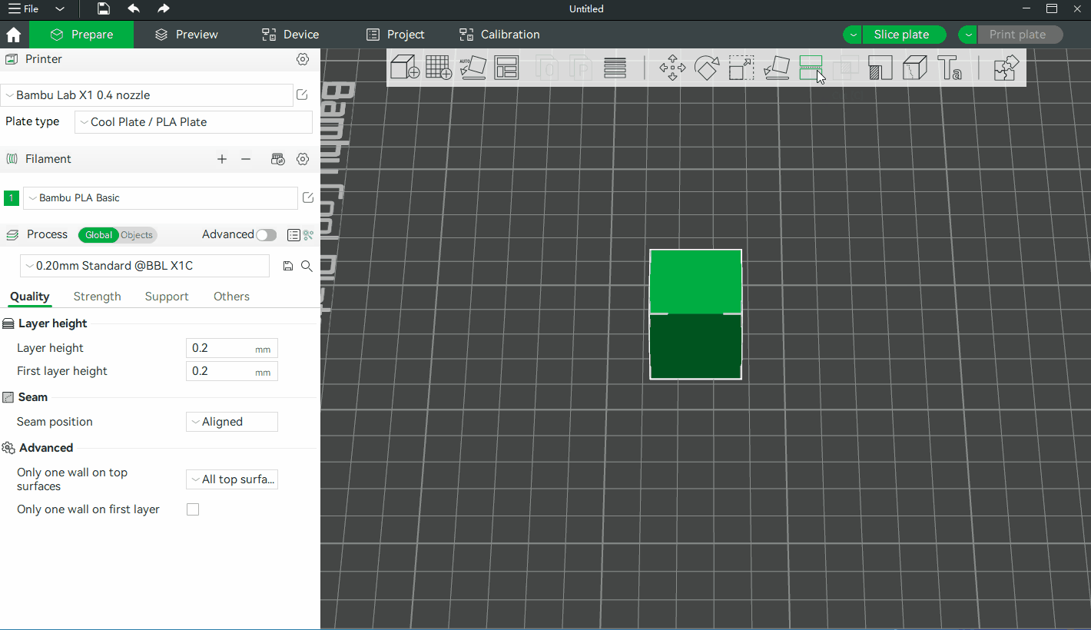Toggle the Advanced mode switch
Screen dimensions: 1091x630
click(x=267, y=235)
